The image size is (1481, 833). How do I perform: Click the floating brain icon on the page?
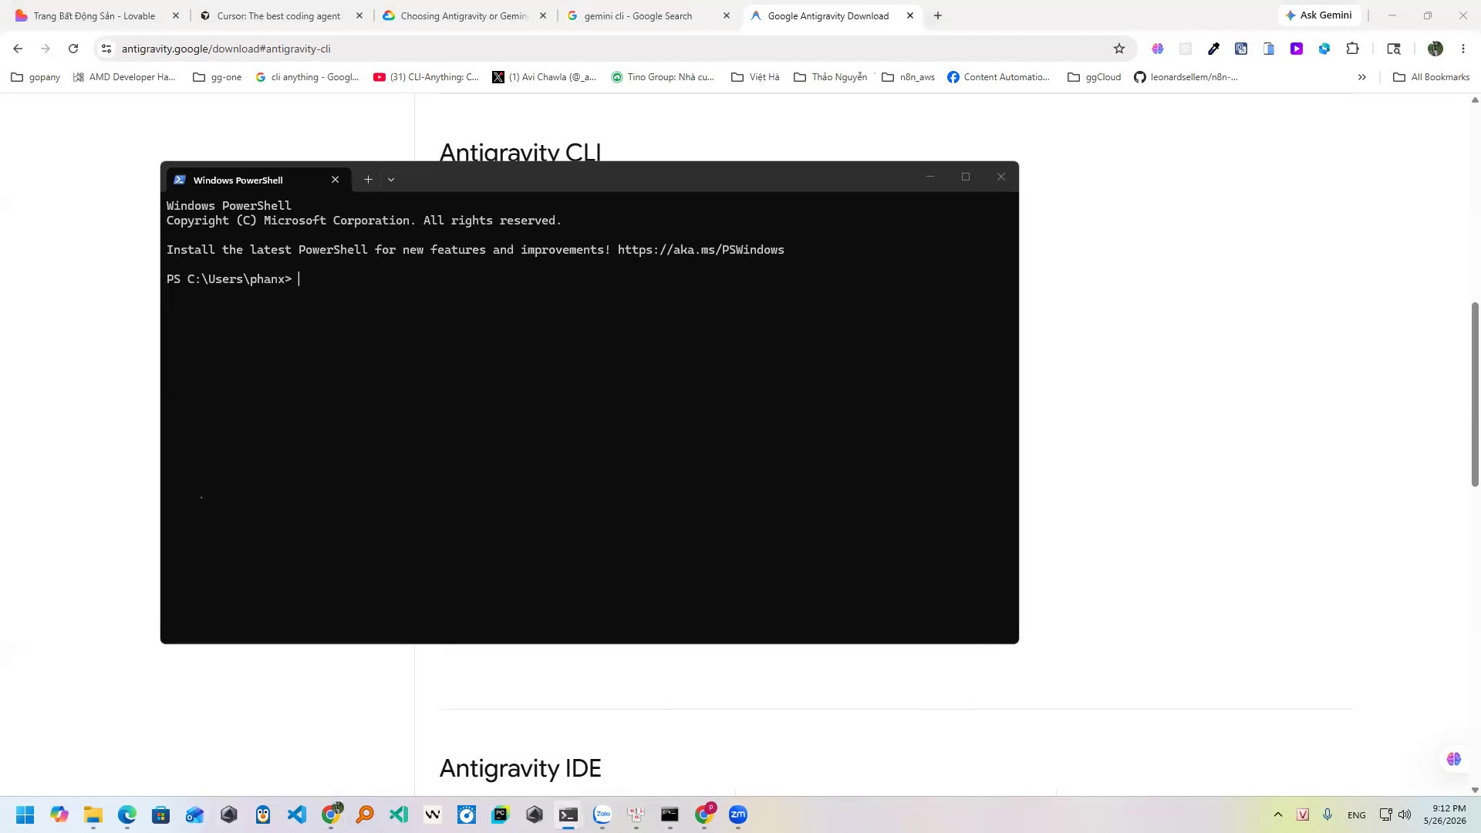point(1454,760)
